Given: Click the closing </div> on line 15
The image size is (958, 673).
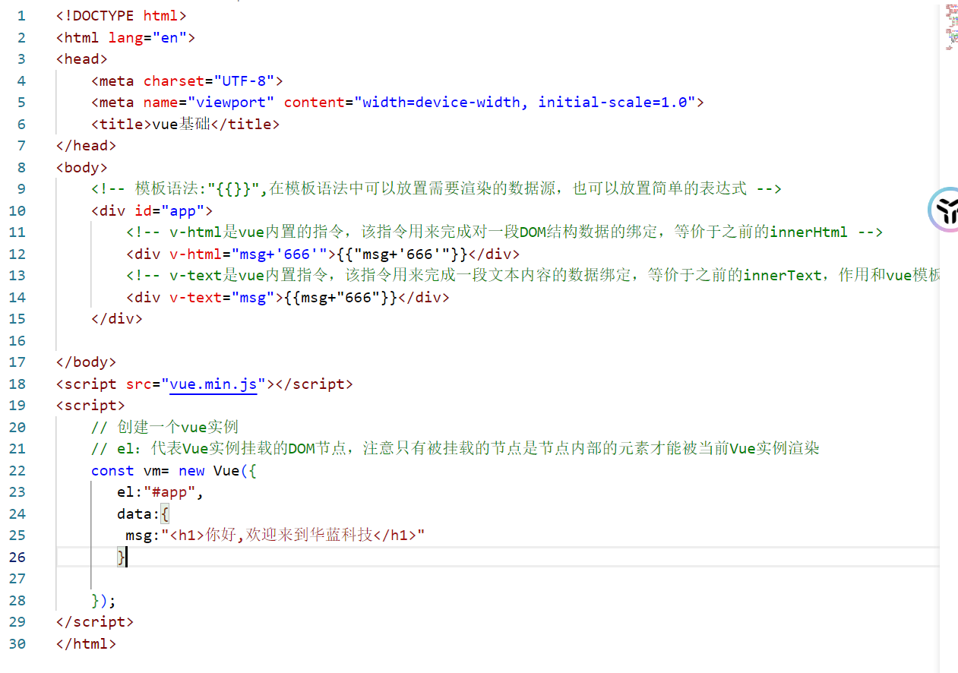Looking at the screenshot, I should coord(117,318).
